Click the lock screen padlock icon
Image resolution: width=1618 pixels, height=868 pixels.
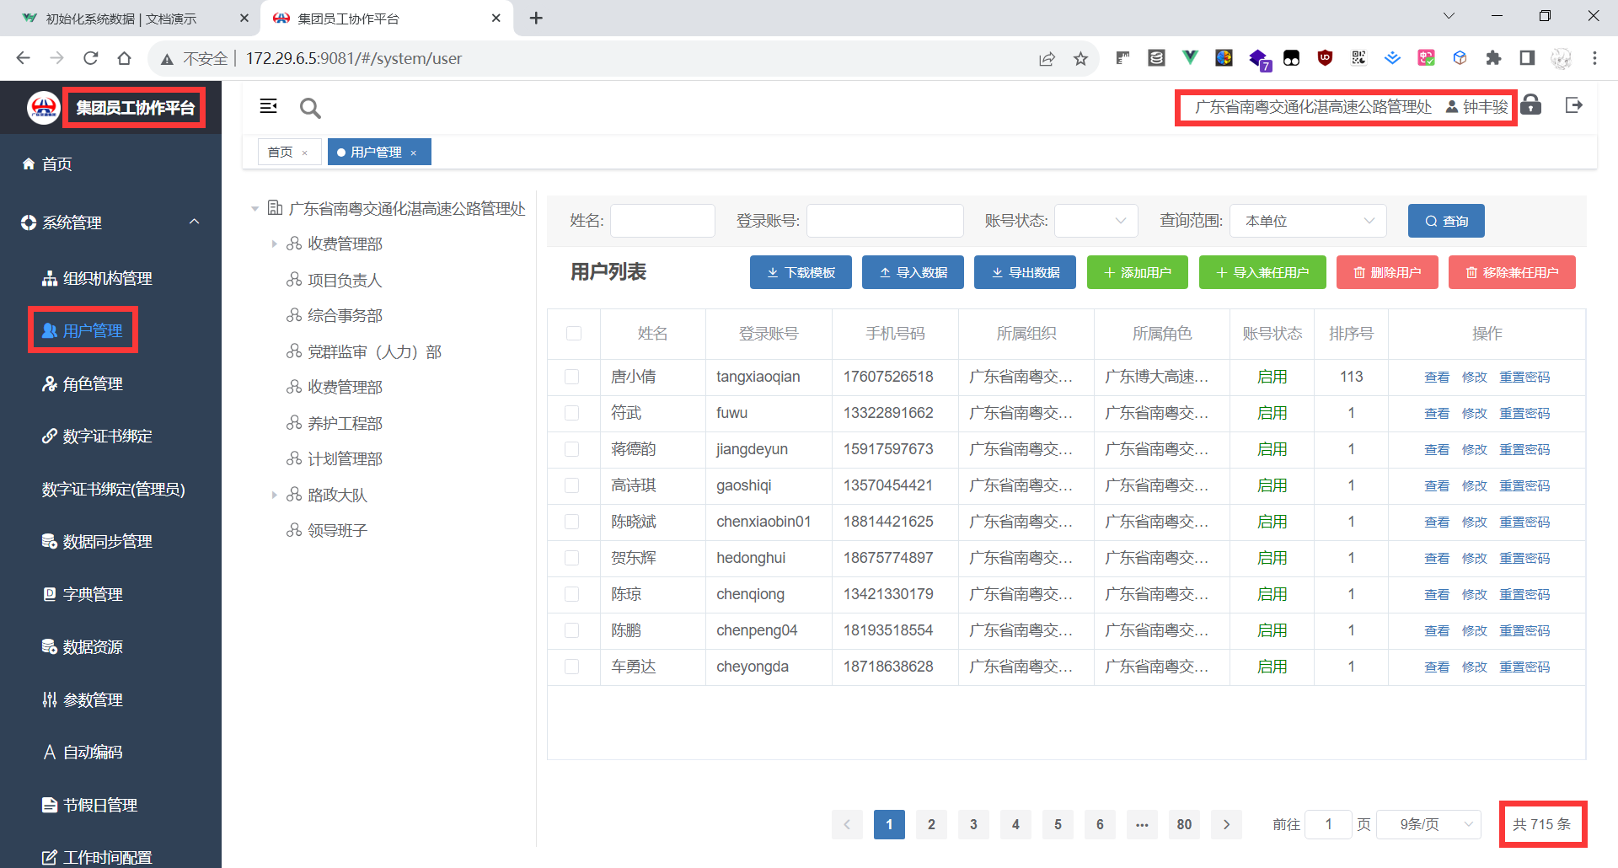[1531, 105]
